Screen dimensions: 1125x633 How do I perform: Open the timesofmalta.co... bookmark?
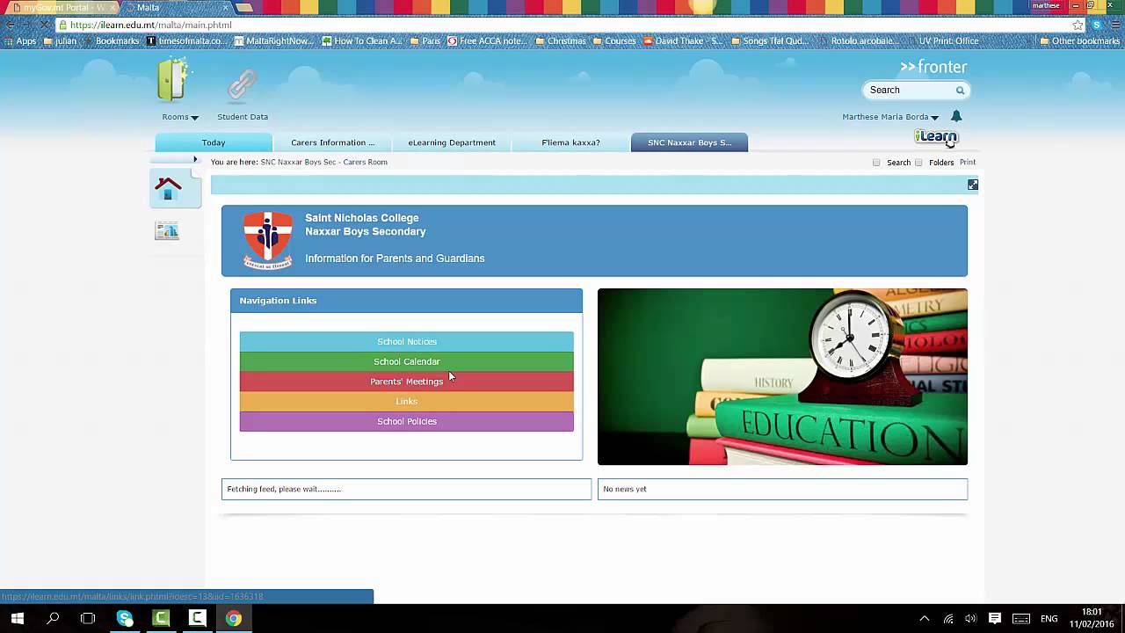(x=186, y=41)
